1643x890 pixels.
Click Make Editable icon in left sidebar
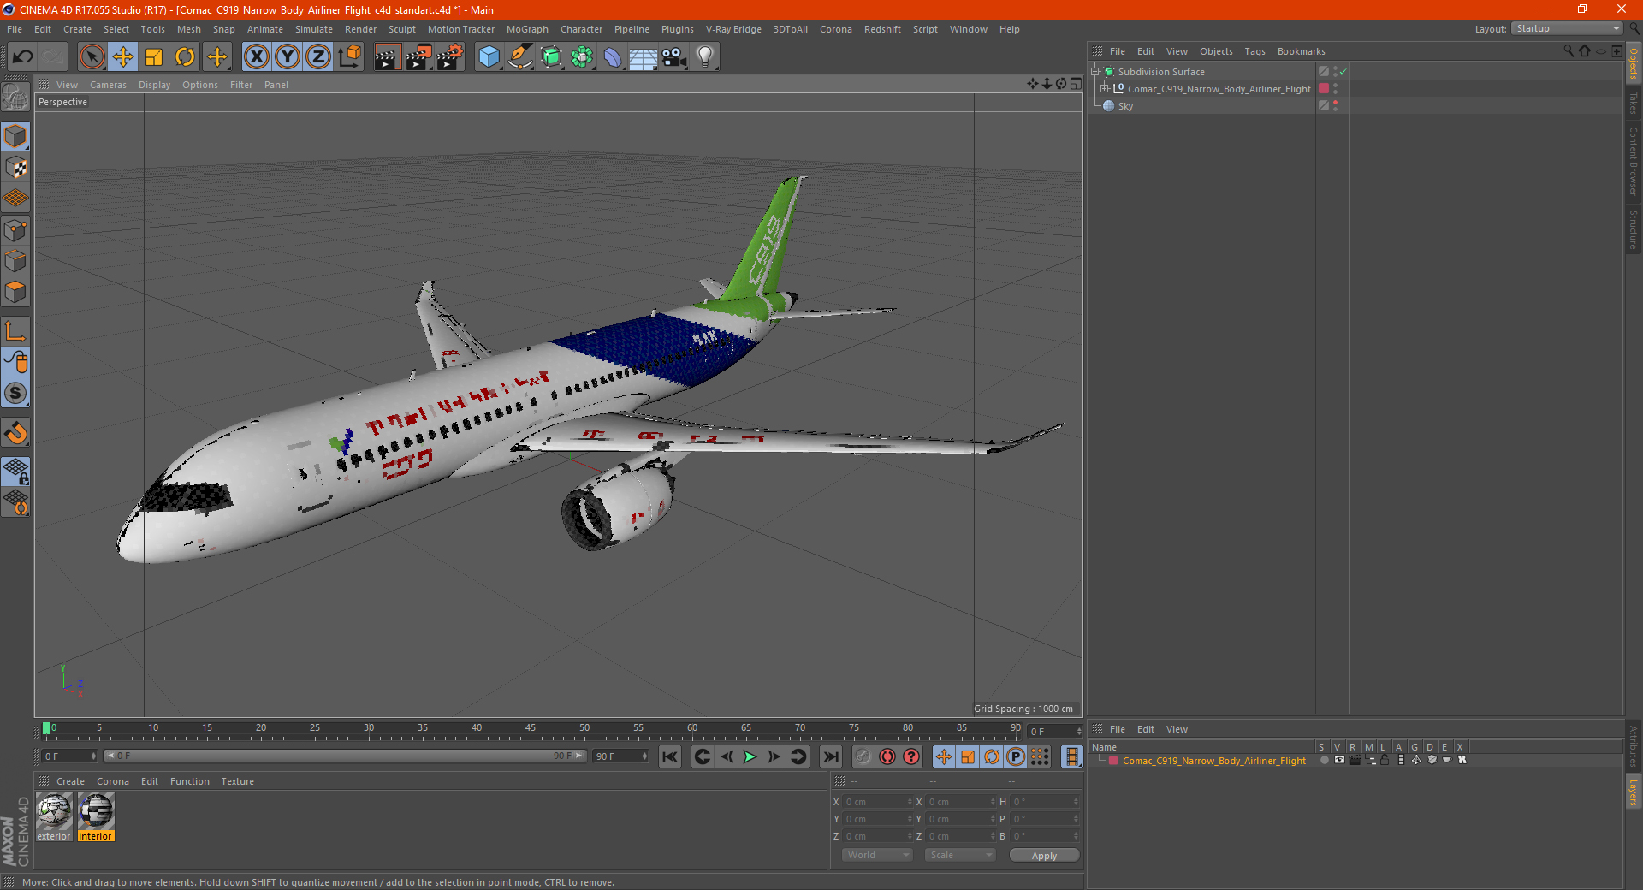click(15, 98)
